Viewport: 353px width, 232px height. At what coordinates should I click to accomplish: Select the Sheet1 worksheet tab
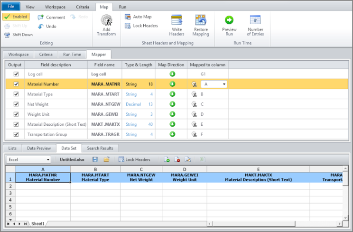[x=37, y=223]
